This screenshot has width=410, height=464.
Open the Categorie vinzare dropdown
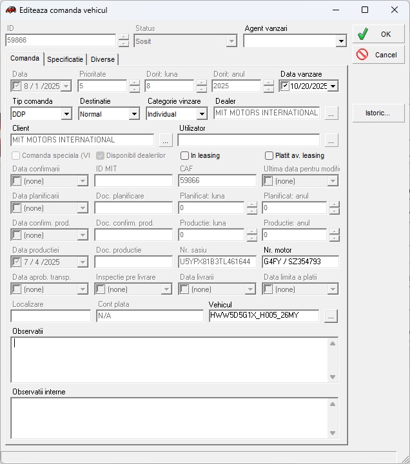tap(201, 114)
